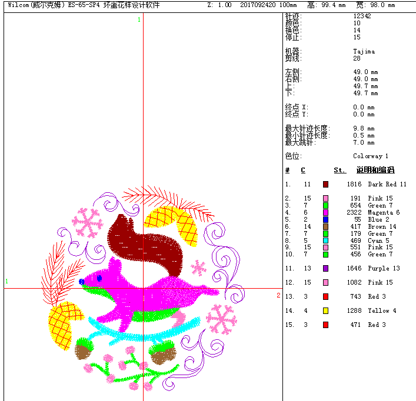
Task: Choose the Yellow 4 color swatch
Action: (325, 310)
